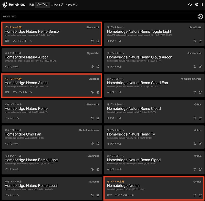Viewport: 205px width, 201px height.
Task: Open version history for Nature Remo Cloud Fan
Action: pyautogui.click(x=195, y=92)
